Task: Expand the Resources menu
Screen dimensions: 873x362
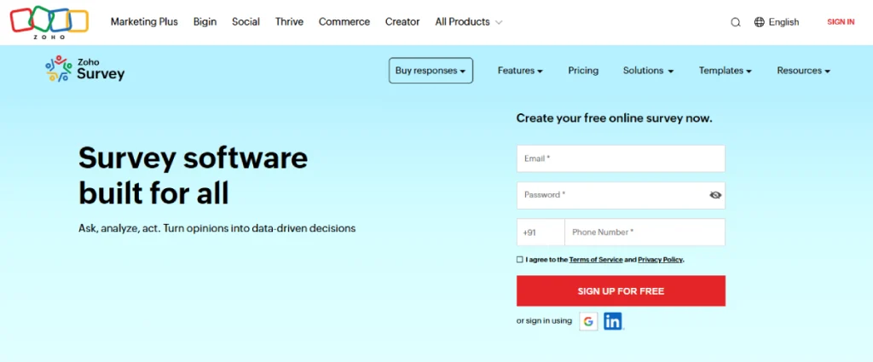Action: click(803, 71)
